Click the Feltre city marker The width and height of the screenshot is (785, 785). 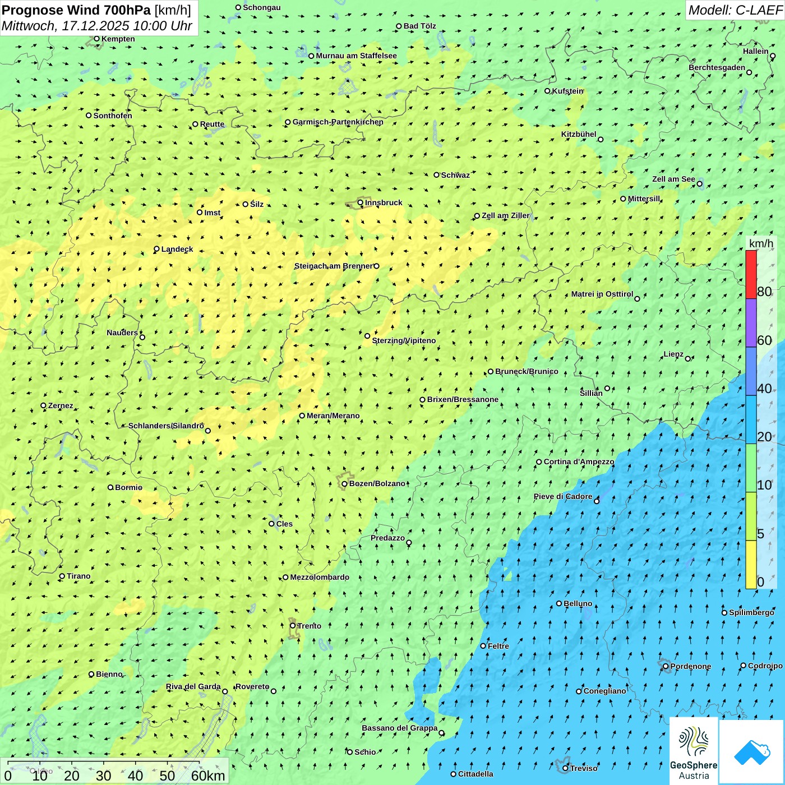tap(483, 646)
